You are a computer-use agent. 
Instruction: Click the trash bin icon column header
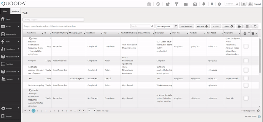point(253,33)
